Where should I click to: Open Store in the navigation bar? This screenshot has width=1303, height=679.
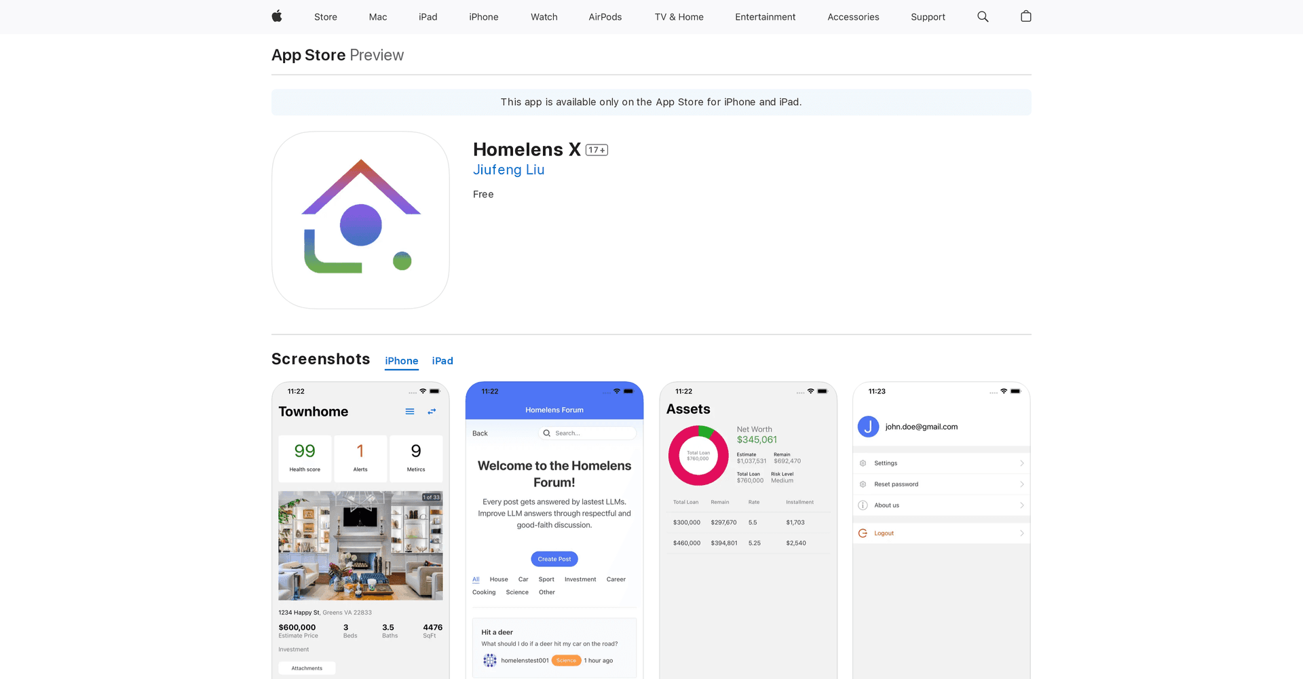(326, 17)
